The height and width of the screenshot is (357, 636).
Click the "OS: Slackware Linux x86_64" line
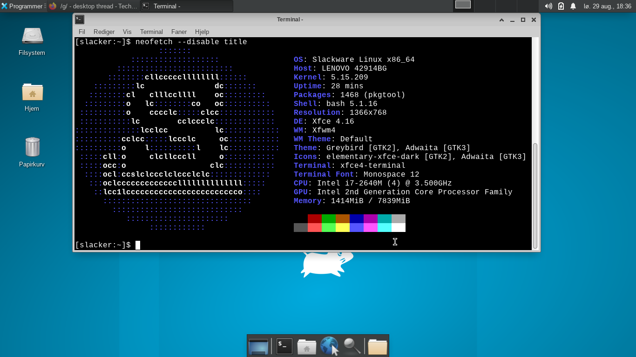354,59
